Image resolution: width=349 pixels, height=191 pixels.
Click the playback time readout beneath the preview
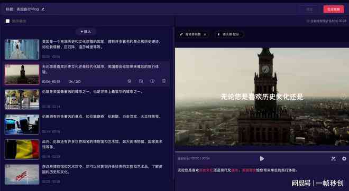coord(194,159)
